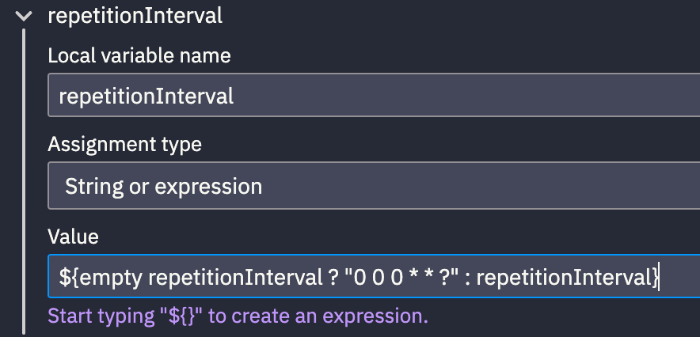Click the "Assignment type" label
Viewport: 700px width, 337px height.
(124, 145)
